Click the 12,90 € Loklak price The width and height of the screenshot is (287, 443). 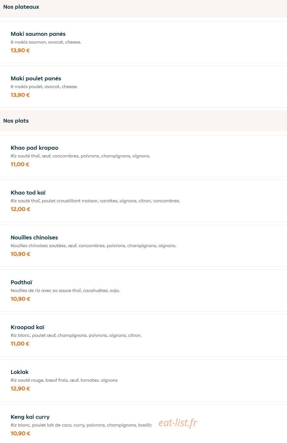(x=20, y=388)
